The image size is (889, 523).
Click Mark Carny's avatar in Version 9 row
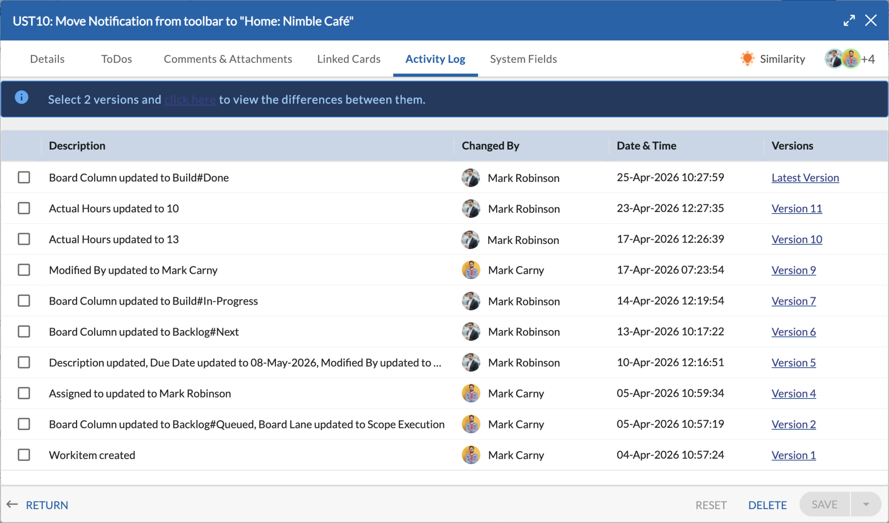tap(471, 270)
